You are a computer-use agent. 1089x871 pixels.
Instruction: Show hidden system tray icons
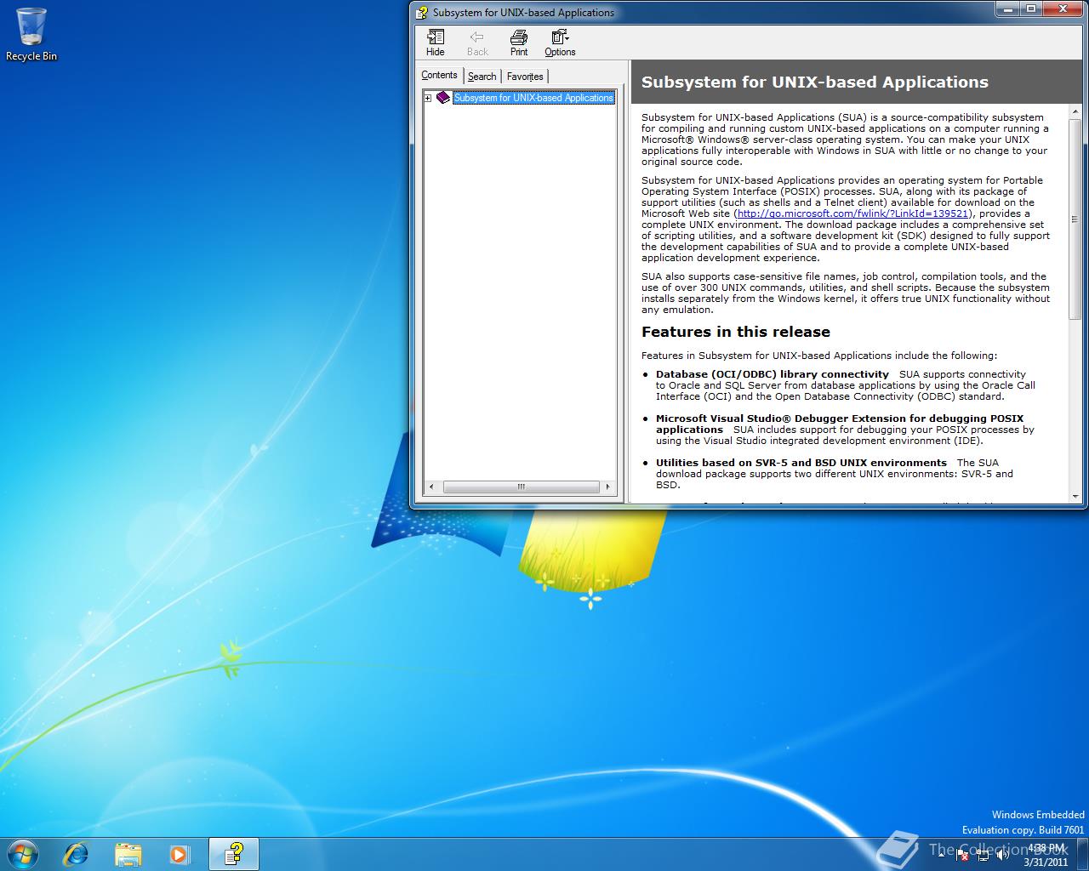[x=941, y=855]
